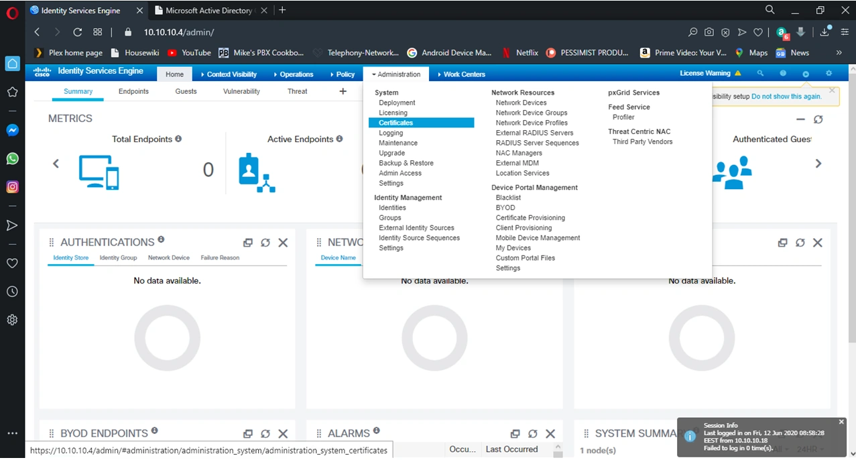Expand the Context Visibility menu
Image resolution: width=856 pixels, height=460 pixels.
coord(229,74)
